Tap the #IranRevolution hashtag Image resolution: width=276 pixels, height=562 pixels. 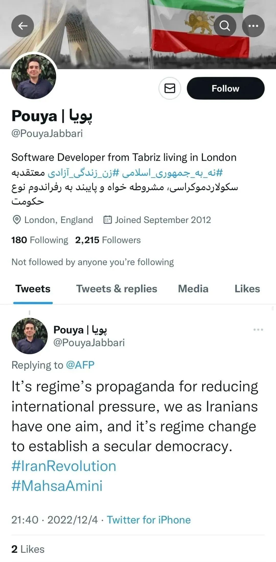[x=64, y=466]
